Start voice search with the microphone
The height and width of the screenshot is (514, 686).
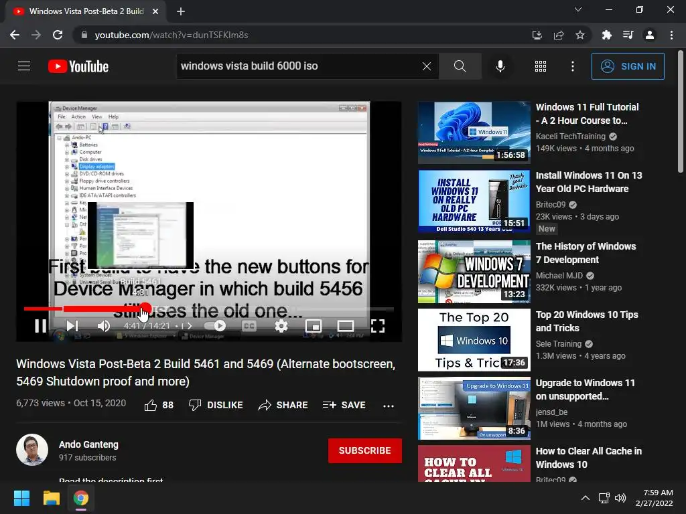tap(500, 66)
